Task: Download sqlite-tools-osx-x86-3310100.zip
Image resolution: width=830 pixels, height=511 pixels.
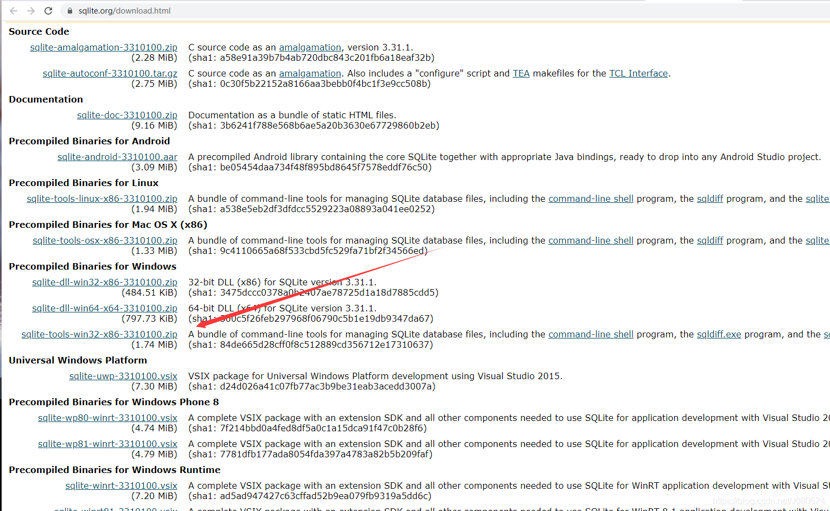Action: point(105,240)
